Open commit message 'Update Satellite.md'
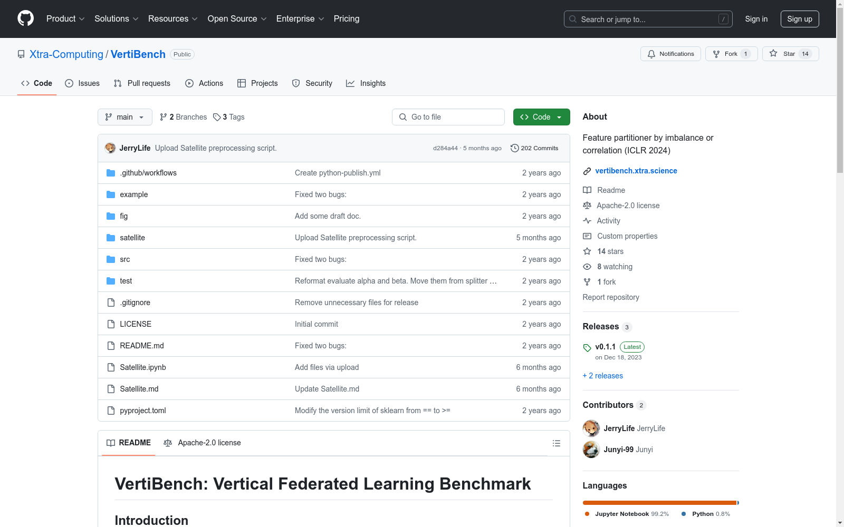Viewport: 844px width, 527px height. pos(327,389)
